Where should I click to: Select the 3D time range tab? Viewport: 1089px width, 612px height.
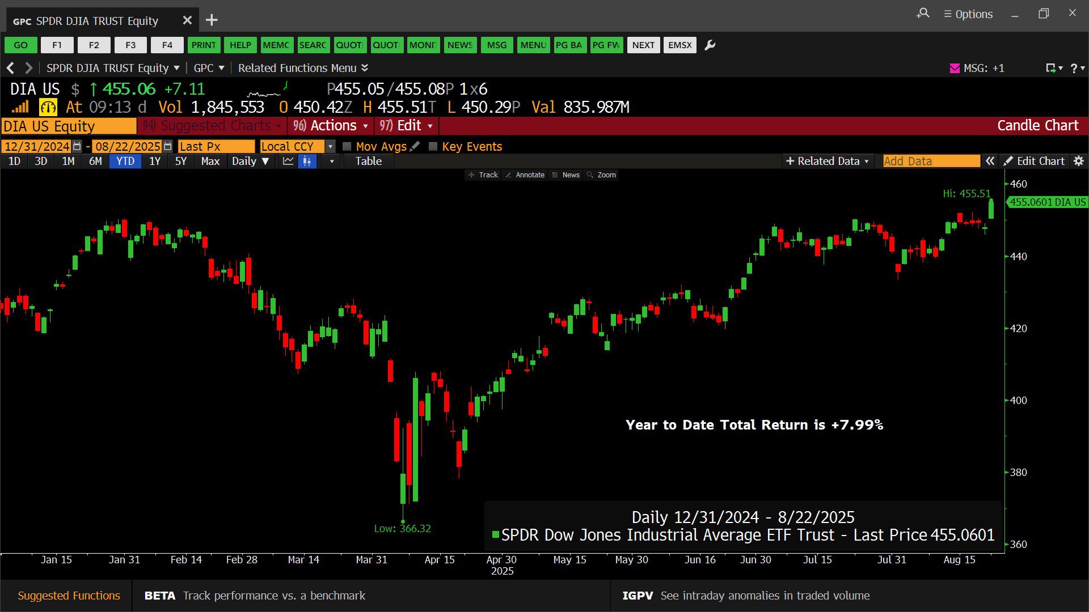(x=41, y=161)
